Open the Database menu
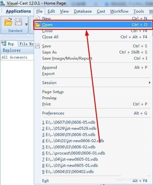 click(x=83, y=11)
